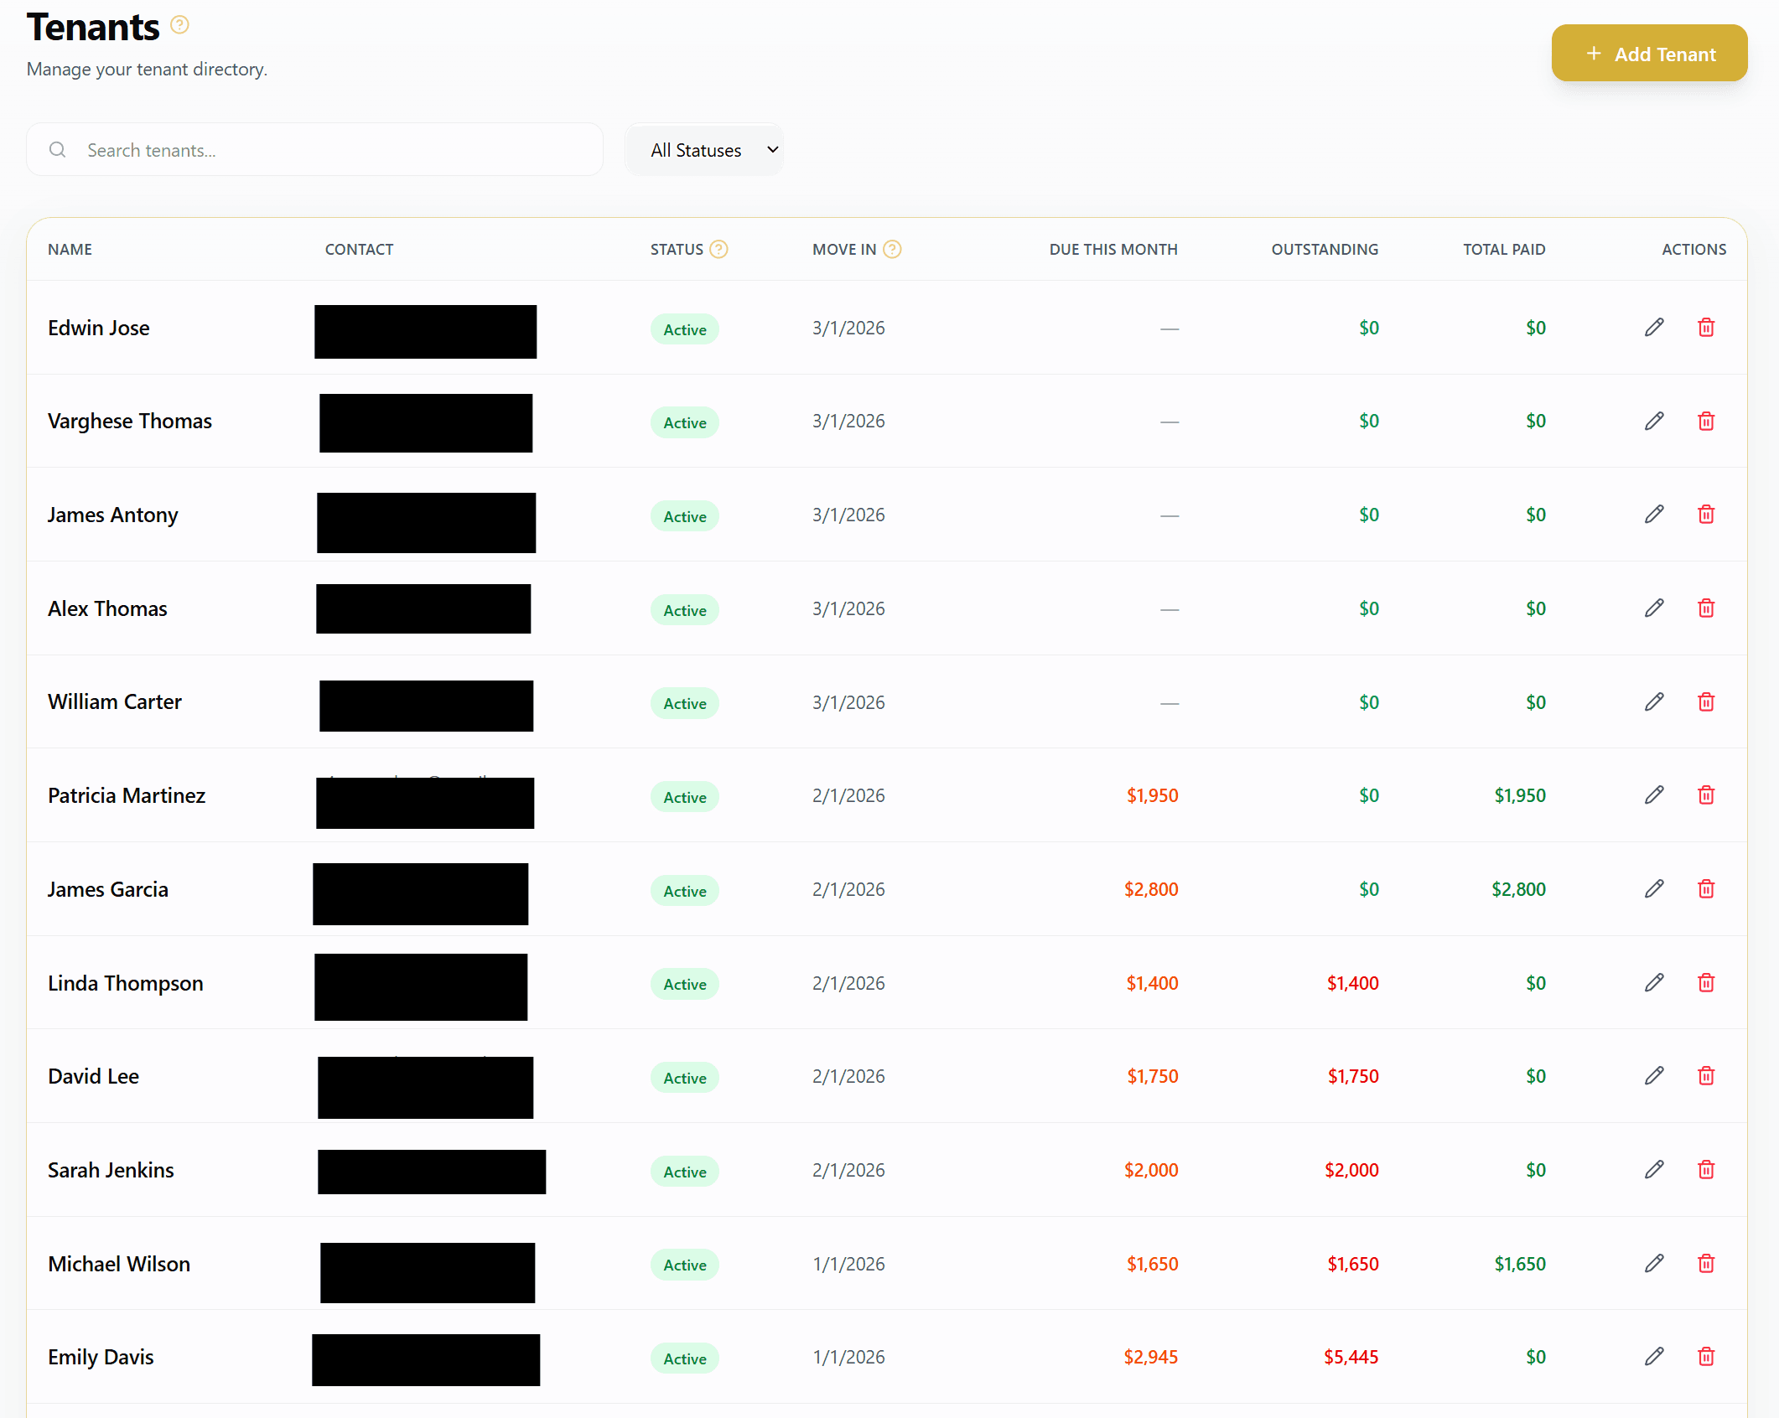The image size is (1779, 1418).
Task: Click the Active badge for David Lee
Action: [684, 1078]
